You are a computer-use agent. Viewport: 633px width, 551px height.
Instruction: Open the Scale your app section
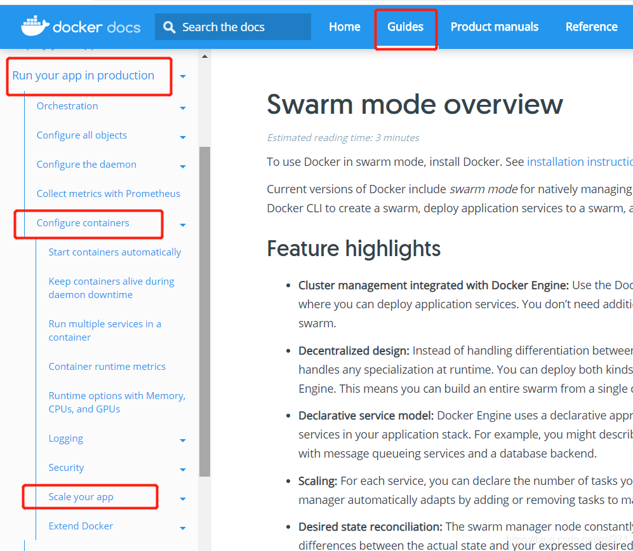coord(81,497)
